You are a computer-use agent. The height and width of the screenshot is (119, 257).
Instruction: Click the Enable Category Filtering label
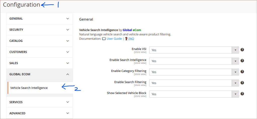tap(129, 71)
